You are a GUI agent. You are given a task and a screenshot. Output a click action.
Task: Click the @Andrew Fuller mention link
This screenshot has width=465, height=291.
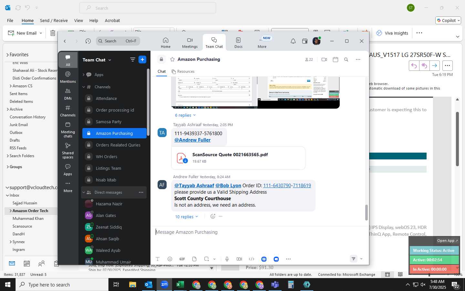(192, 140)
